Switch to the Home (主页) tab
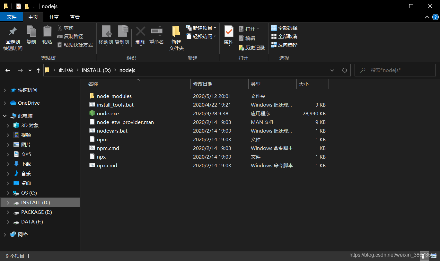This screenshot has height=261, width=440. coord(33,17)
